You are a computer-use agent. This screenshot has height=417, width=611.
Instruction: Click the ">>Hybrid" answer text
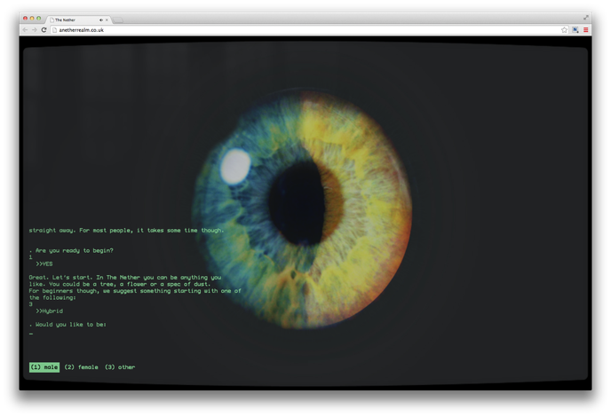pyautogui.click(x=52, y=311)
